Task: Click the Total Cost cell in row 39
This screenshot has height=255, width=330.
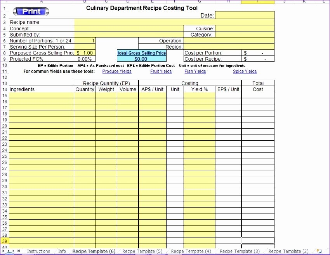Action: 258,241
